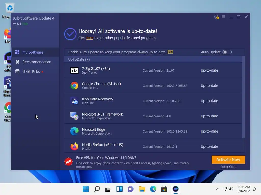261x195 pixels.
Task: Click the Microsoft Edge list icon
Action: point(74,131)
